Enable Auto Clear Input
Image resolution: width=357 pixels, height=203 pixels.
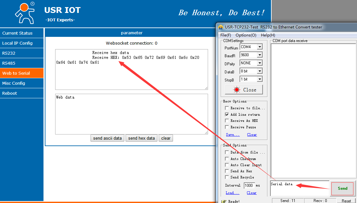[x=227, y=165]
